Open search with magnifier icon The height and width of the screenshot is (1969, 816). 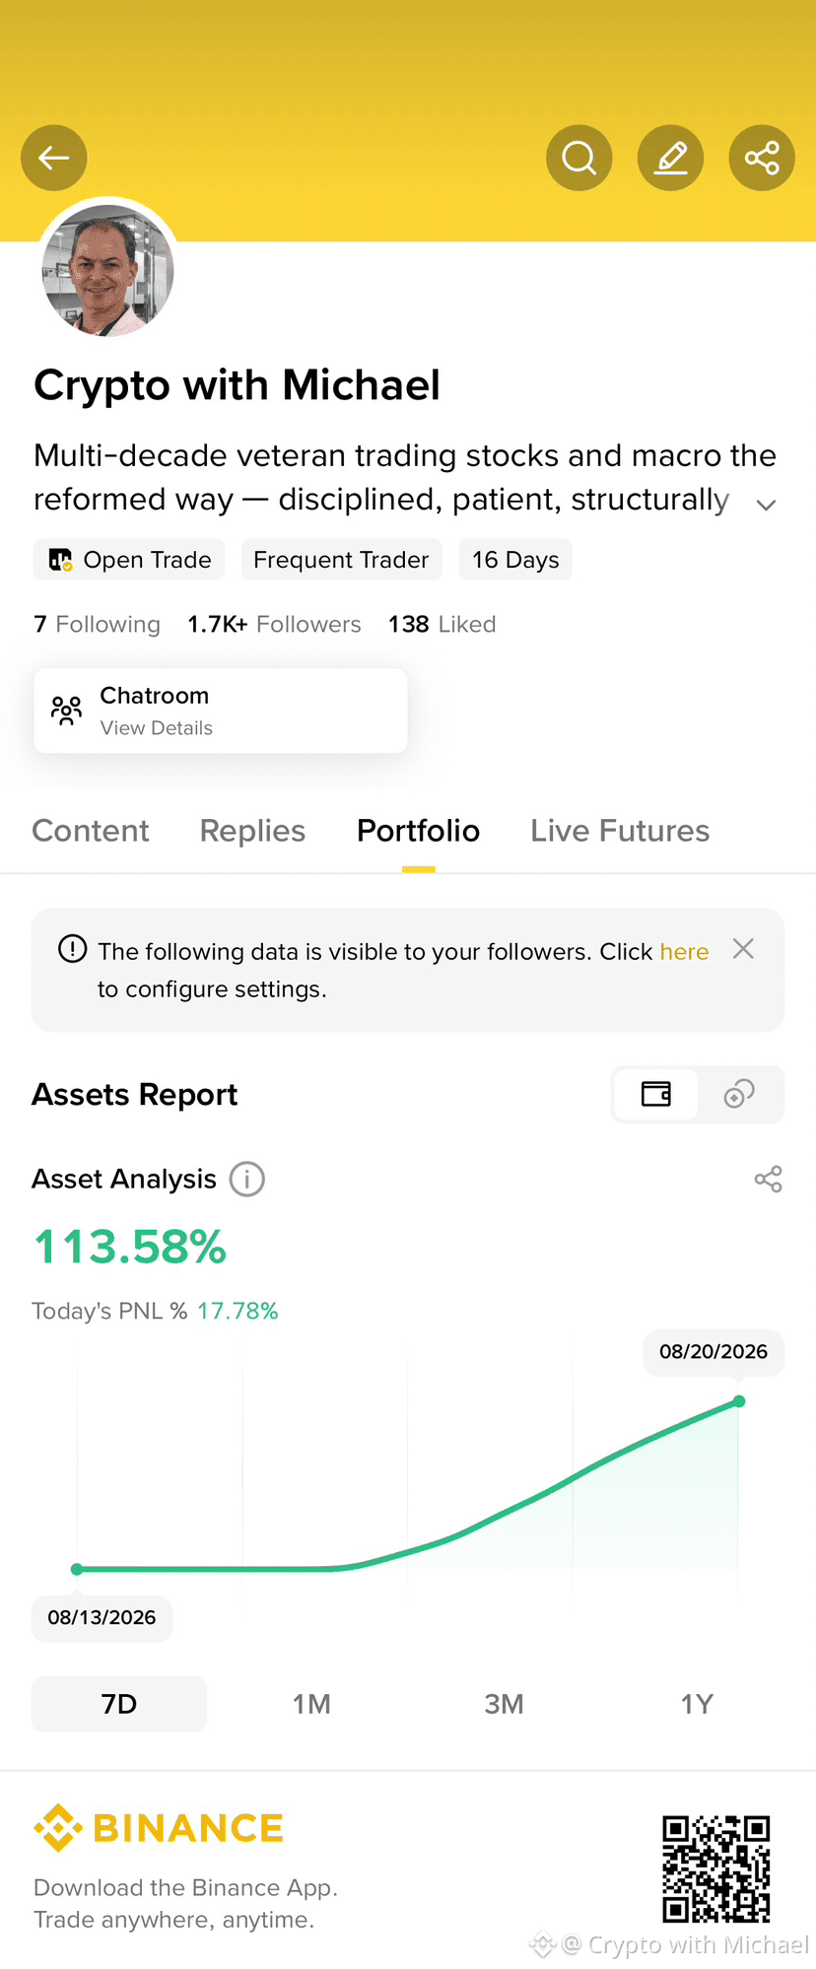pos(579,158)
